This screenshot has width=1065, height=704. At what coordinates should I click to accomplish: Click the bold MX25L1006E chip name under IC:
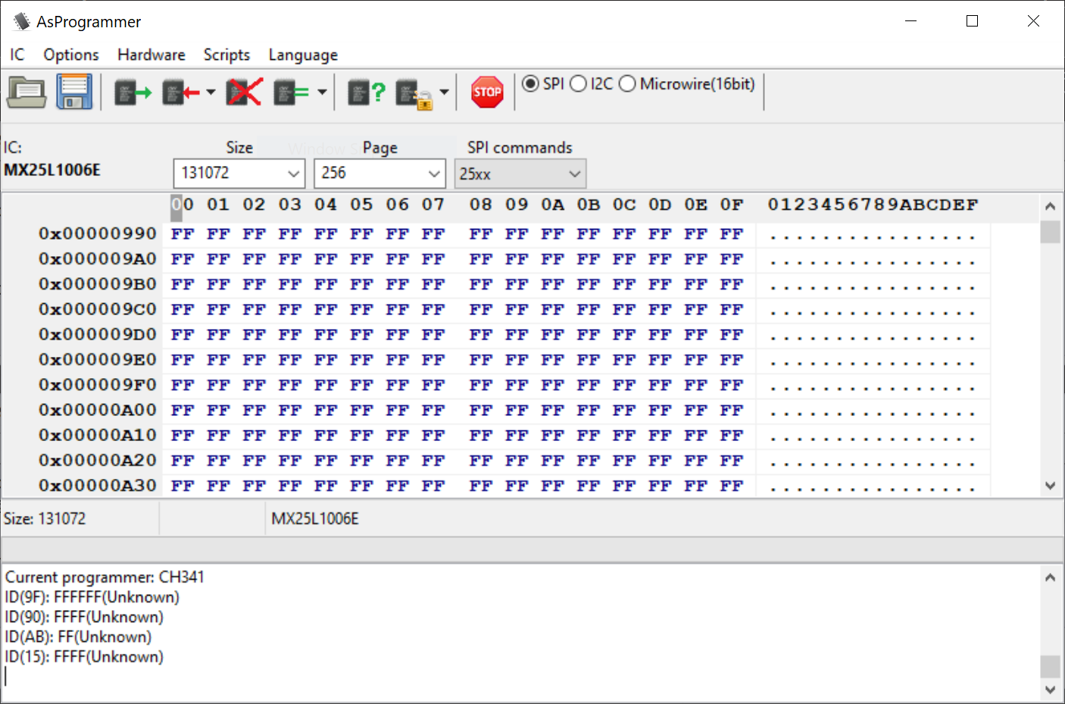click(x=52, y=170)
